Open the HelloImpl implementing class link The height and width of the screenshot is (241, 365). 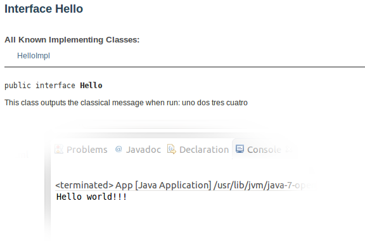(34, 56)
